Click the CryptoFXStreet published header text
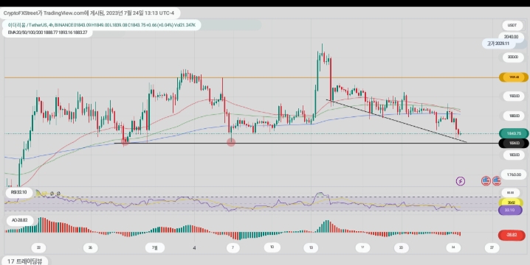530x265 pixels. (89, 13)
